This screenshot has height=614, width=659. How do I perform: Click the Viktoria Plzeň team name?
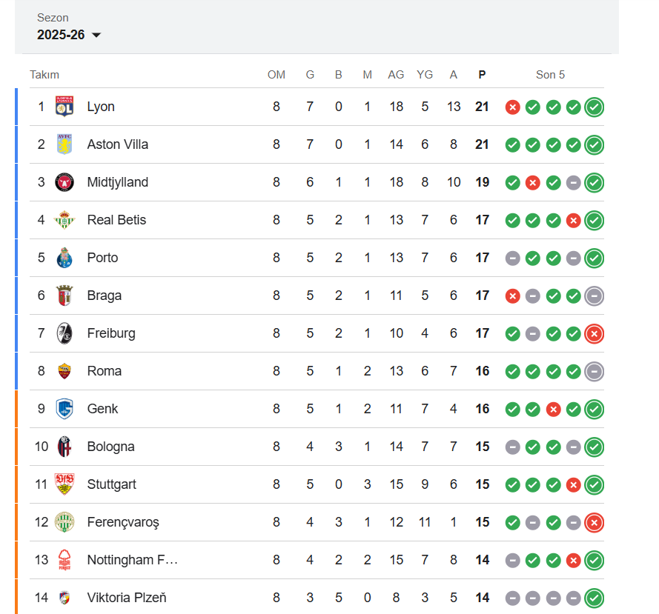pos(126,598)
